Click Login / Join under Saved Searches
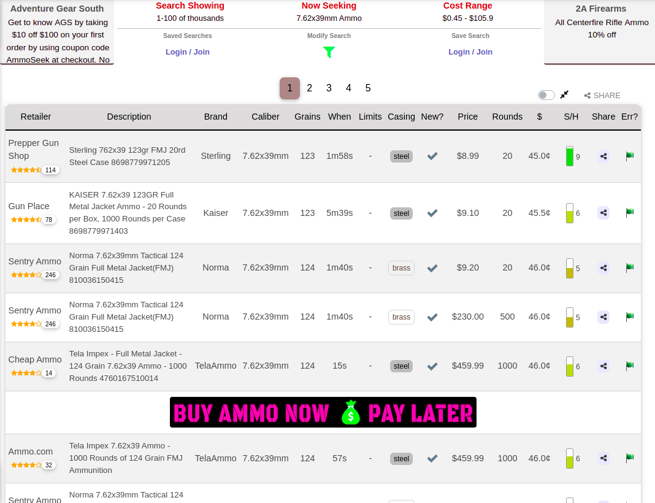 [188, 52]
